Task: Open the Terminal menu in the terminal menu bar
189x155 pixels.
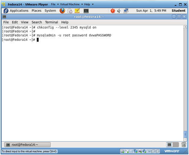Action: click(x=51, y=22)
